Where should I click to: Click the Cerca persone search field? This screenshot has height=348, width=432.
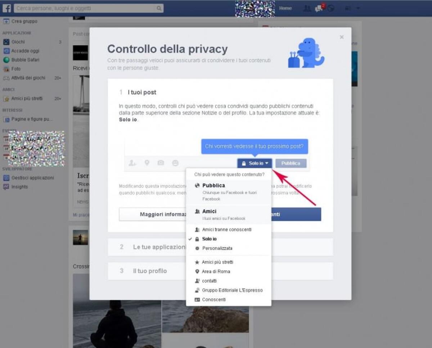[88, 8]
